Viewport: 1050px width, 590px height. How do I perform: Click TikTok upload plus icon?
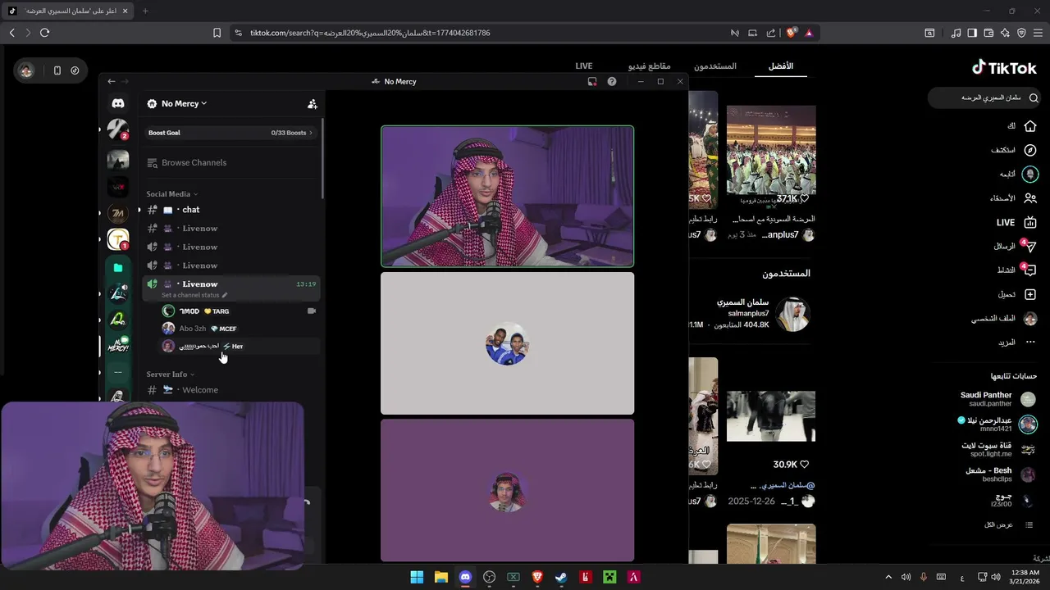[1030, 294]
